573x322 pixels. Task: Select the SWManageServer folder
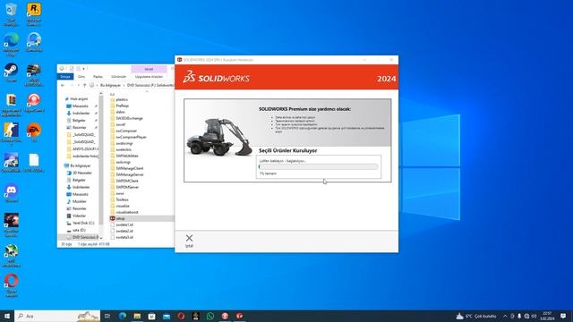pyautogui.click(x=130, y=174)
